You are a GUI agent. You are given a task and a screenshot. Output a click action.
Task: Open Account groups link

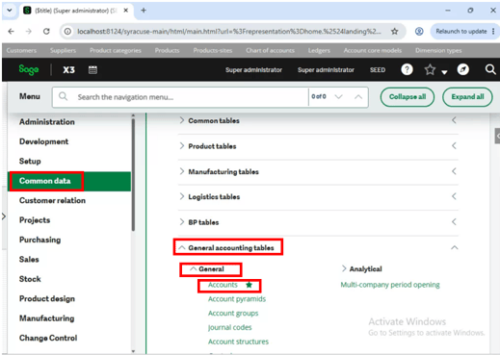pos(233,314)
